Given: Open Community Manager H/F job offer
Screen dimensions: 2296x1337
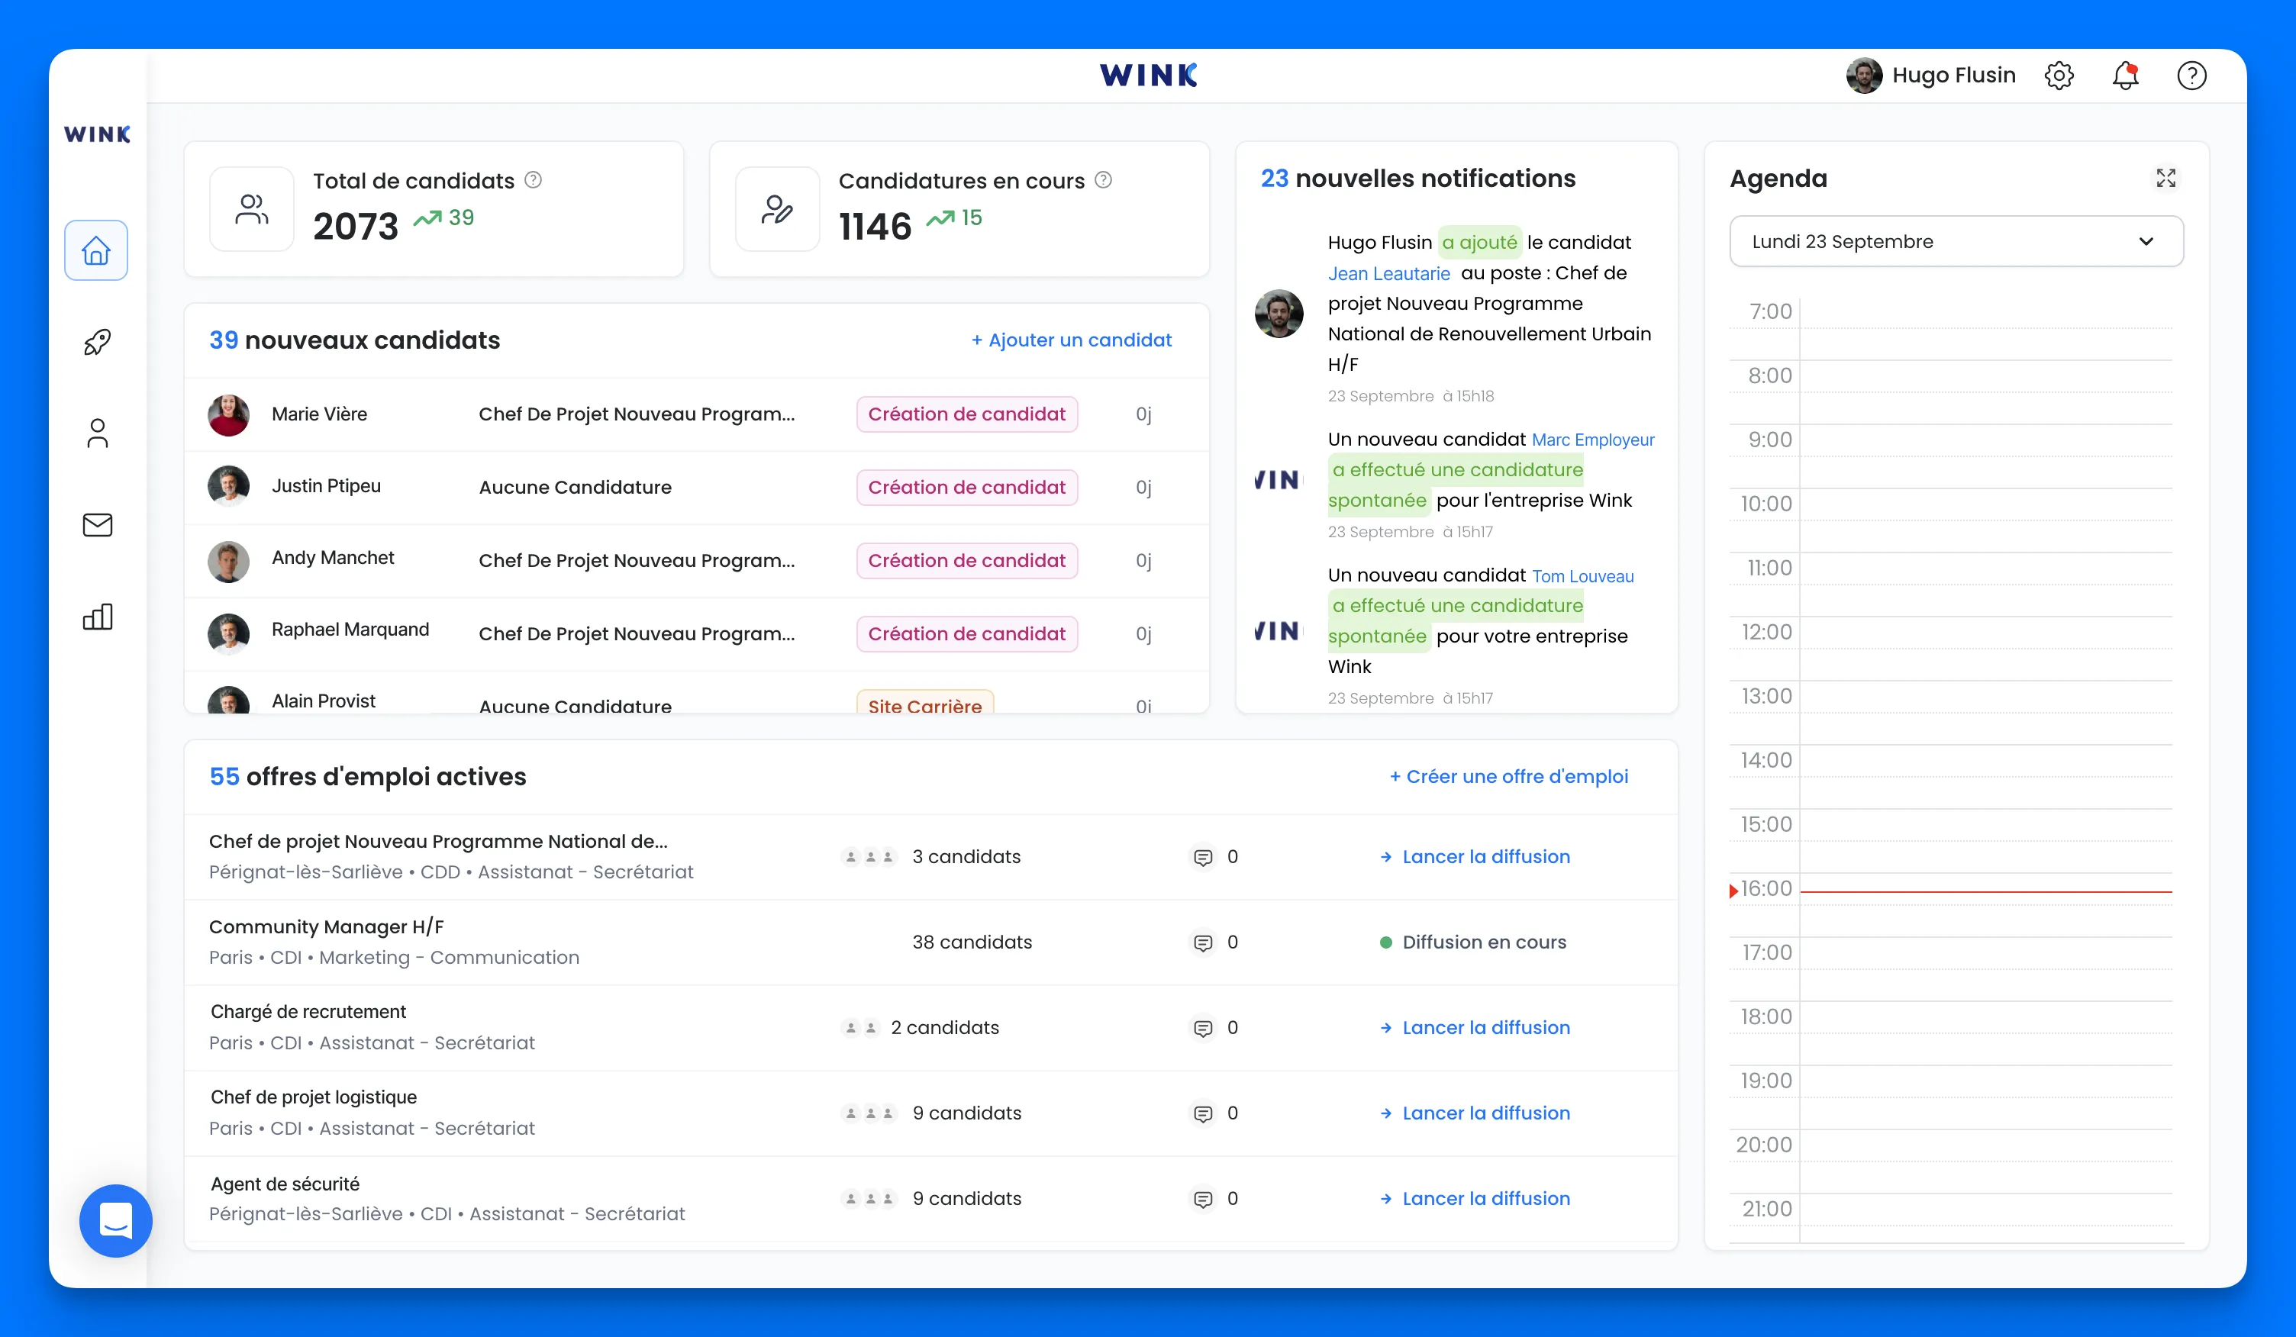Looking at the screenshot, I should tap(326, 927).
